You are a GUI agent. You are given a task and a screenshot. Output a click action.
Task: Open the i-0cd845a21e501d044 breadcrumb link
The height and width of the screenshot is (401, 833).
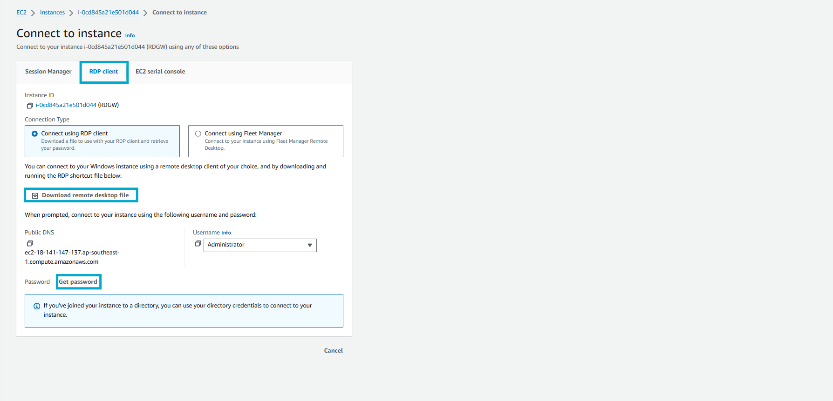coord(108,13)
